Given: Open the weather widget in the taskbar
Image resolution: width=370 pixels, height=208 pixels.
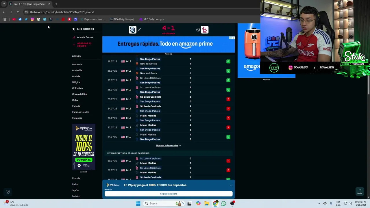Looking at the screenshot, I should point(16,203).
